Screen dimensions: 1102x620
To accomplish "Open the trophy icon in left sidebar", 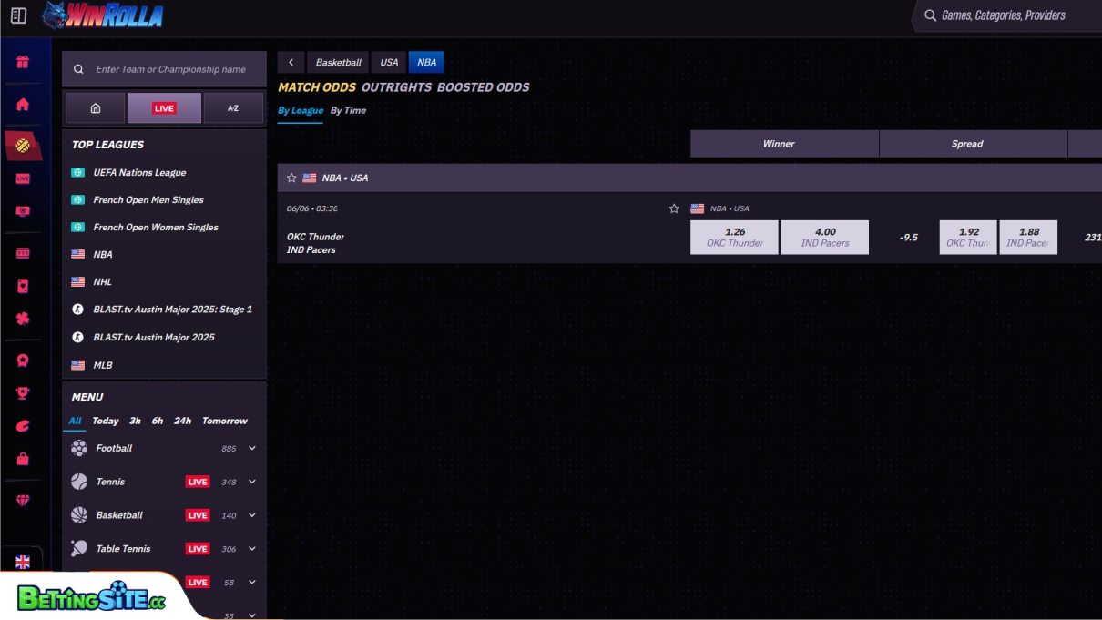I will click(23, 393).
